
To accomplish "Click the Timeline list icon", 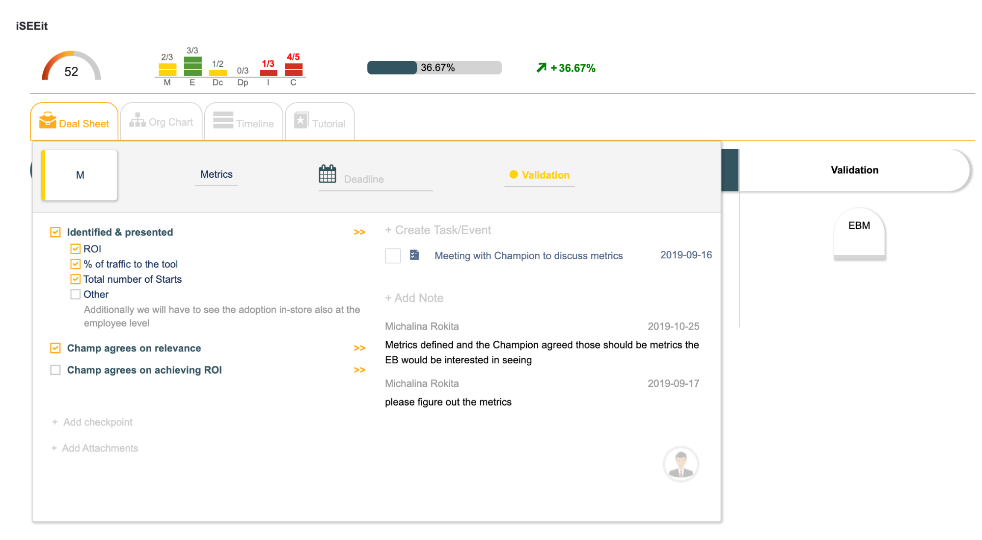I will (x=223, y=120).
